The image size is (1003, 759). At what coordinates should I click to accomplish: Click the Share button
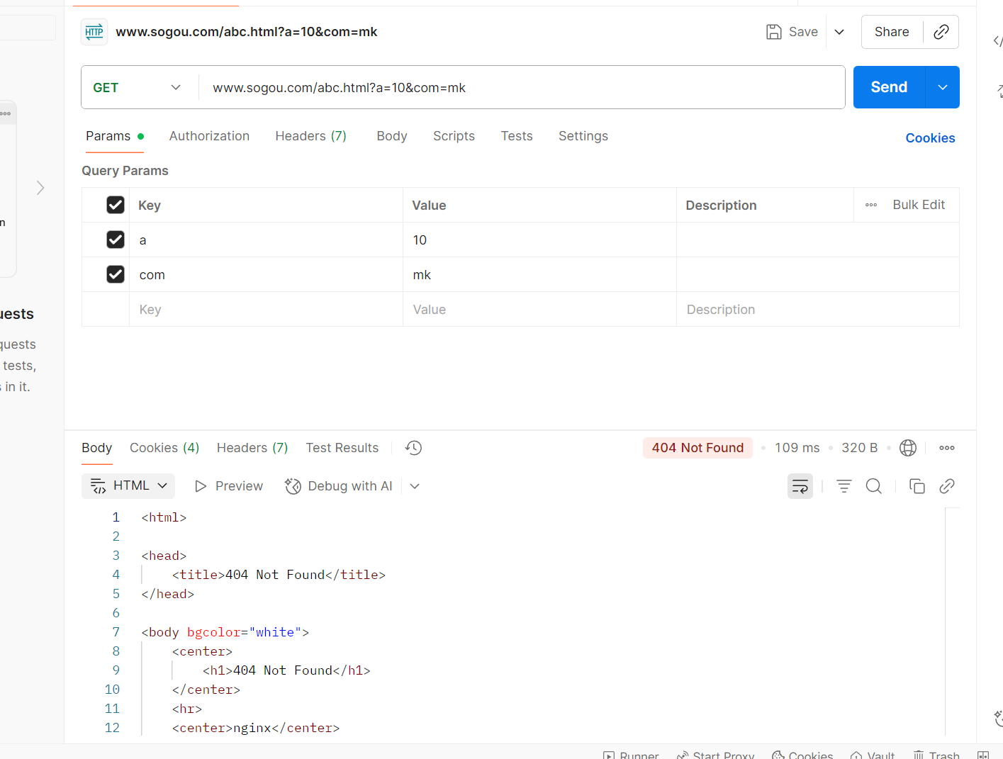click(x=892, y=32)
